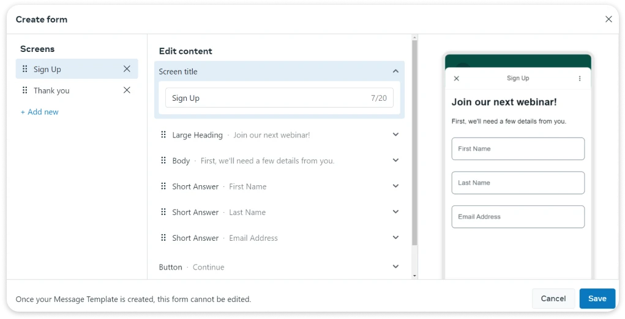Image resolution: width=625 pixels, height=319 pixels.
Task: Grab the Sign Up screen drag handle
Action: pyautogui.click(x=25, y=69)
